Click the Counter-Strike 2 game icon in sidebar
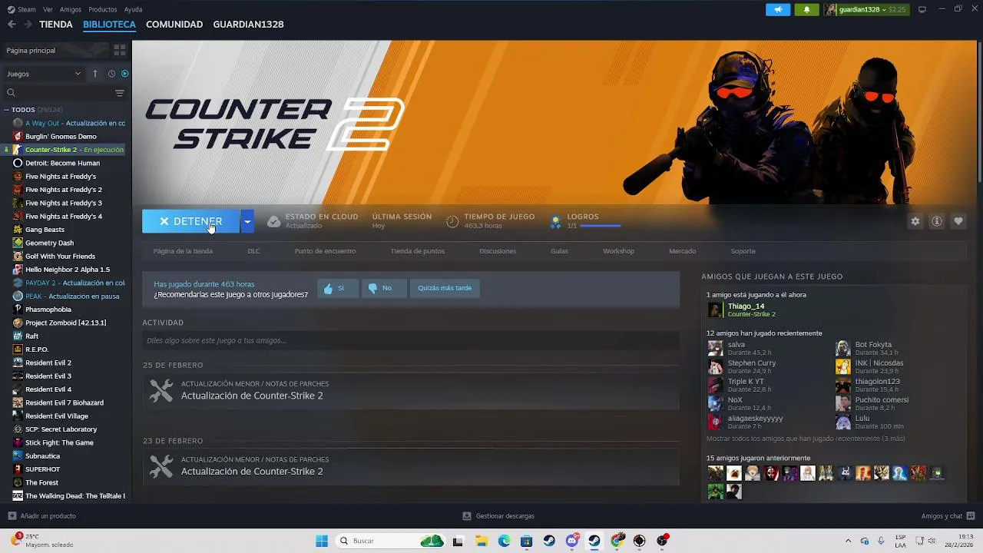Viewport: 983px width, 553px height. tap(18, 150)
